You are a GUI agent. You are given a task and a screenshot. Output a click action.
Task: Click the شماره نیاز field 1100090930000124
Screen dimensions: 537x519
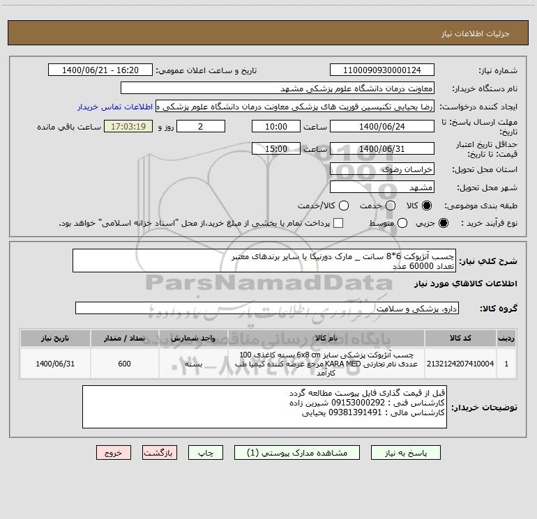click(x=382, y=70)
